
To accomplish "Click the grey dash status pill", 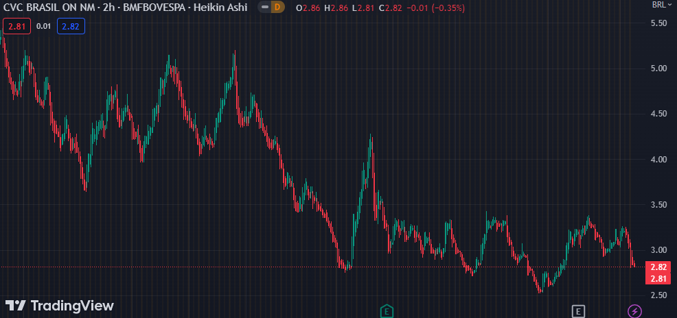I will (265, 7).
